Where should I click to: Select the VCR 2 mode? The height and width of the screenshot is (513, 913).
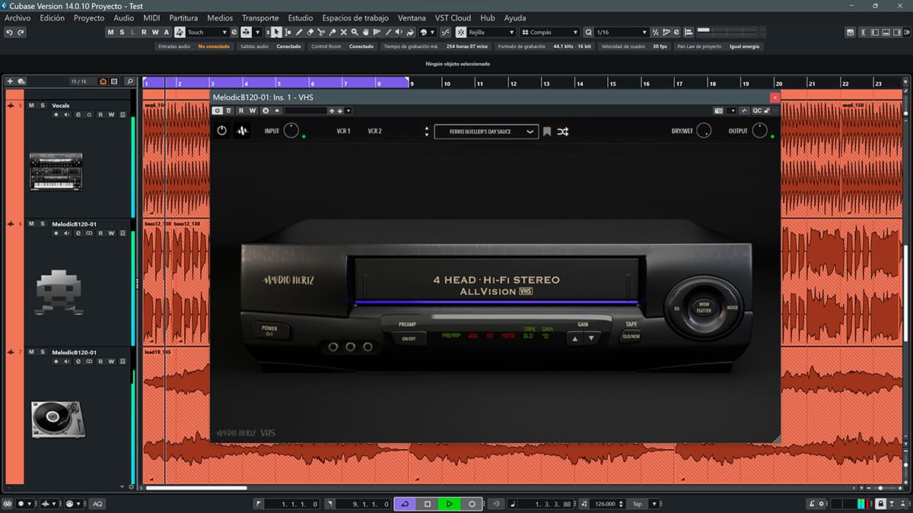[374, 131]
